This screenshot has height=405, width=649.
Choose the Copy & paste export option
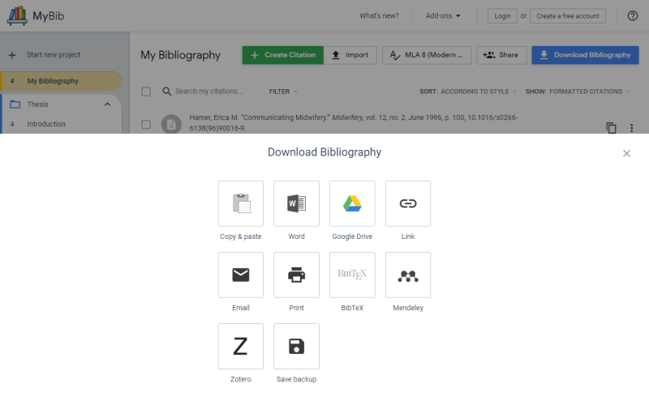(x=240, y=203)
